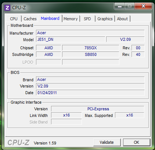
Task: Click the BIOS Brand field Acer
Action: 90,79
